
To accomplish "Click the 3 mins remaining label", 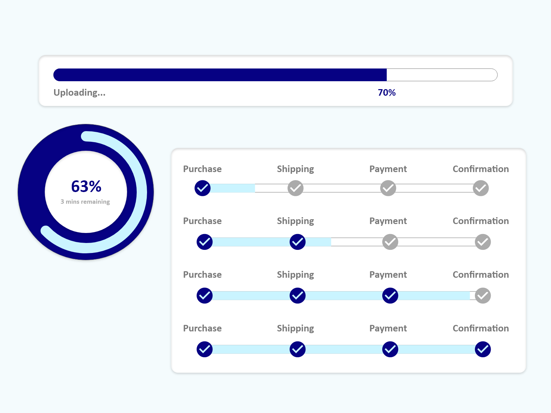I will pos(85,202).
